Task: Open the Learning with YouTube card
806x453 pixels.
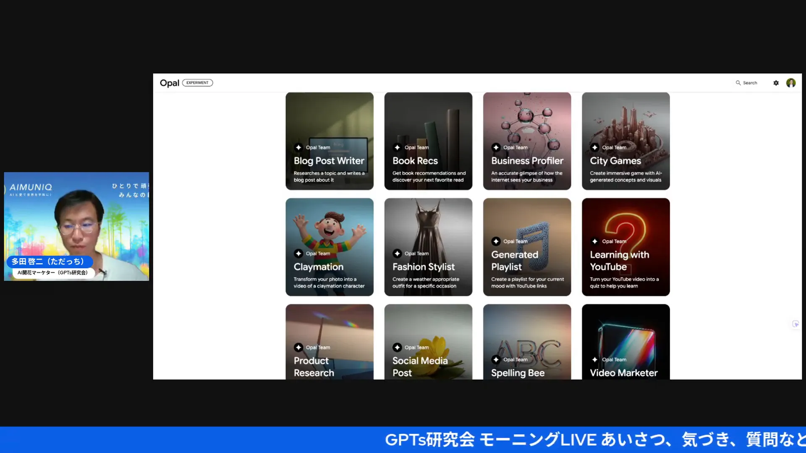Action: 626,247
